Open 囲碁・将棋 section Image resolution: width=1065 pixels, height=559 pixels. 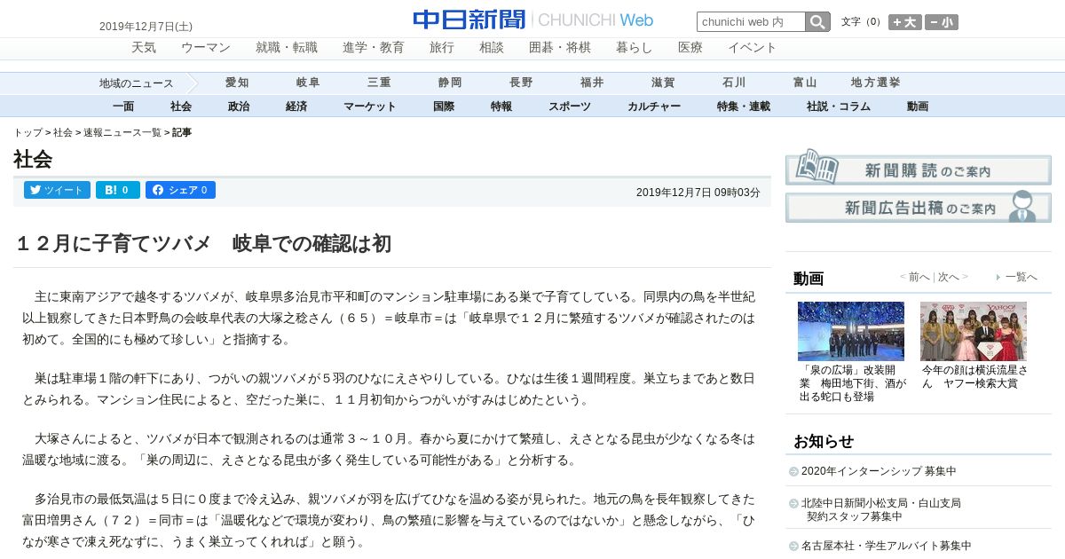coord(560,48)
